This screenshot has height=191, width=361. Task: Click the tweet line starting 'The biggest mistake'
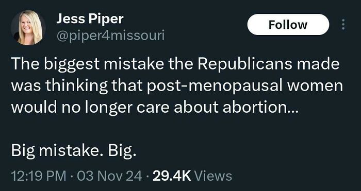pos(175,64)
